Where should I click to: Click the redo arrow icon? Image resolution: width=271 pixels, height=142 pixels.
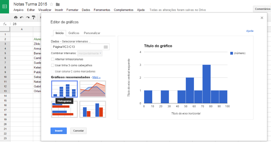coord(28,17)
